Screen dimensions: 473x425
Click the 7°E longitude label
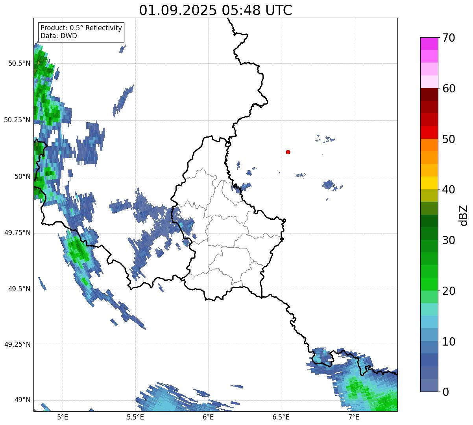coord(354,417)
